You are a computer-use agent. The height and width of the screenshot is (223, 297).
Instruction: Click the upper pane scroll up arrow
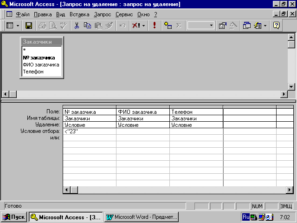pos(291,37)
